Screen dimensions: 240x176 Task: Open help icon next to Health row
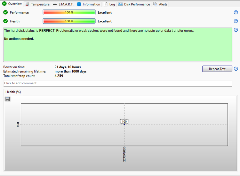coord(236,21)
